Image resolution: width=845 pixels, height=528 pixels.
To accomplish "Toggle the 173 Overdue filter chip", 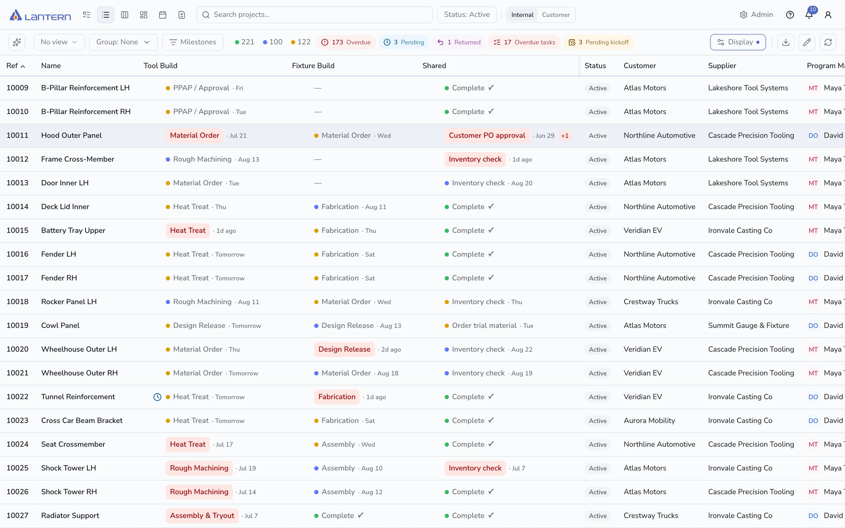I will (346, 42).
